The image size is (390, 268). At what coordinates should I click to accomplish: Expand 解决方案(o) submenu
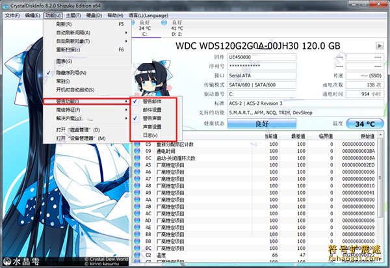tap(87, 118)
